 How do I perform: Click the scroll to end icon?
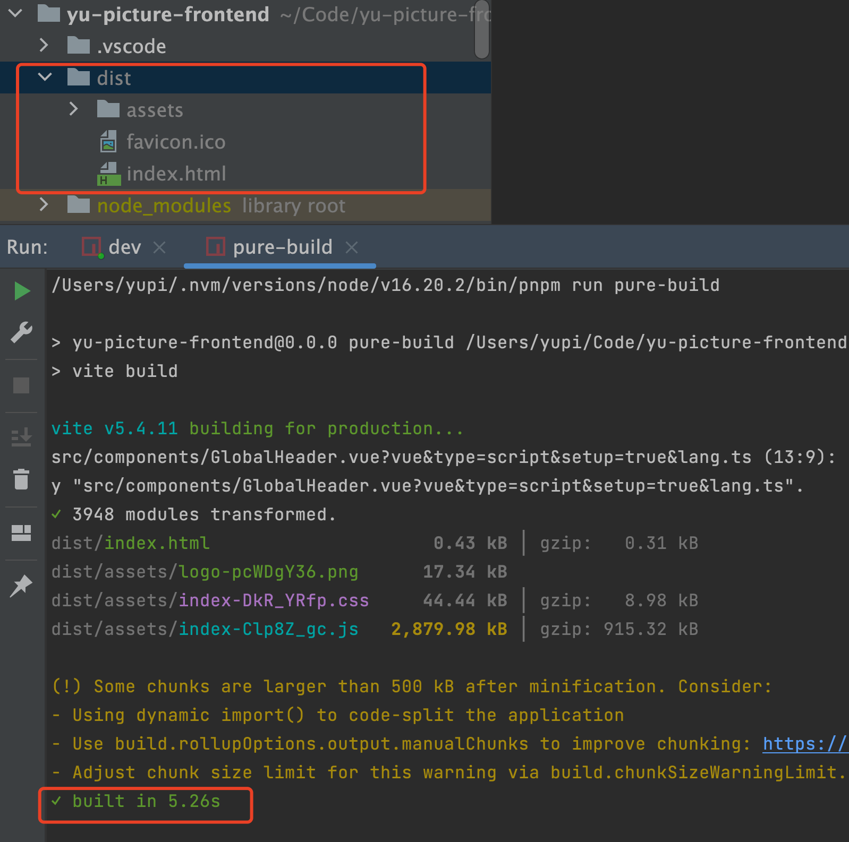(22, 437)
